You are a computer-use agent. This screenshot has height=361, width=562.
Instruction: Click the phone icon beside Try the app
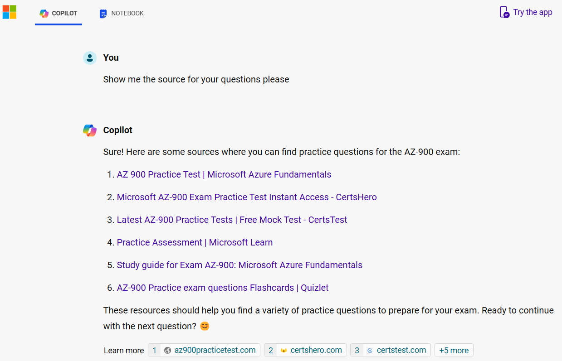pyautogui.click(x=504, y=12)
